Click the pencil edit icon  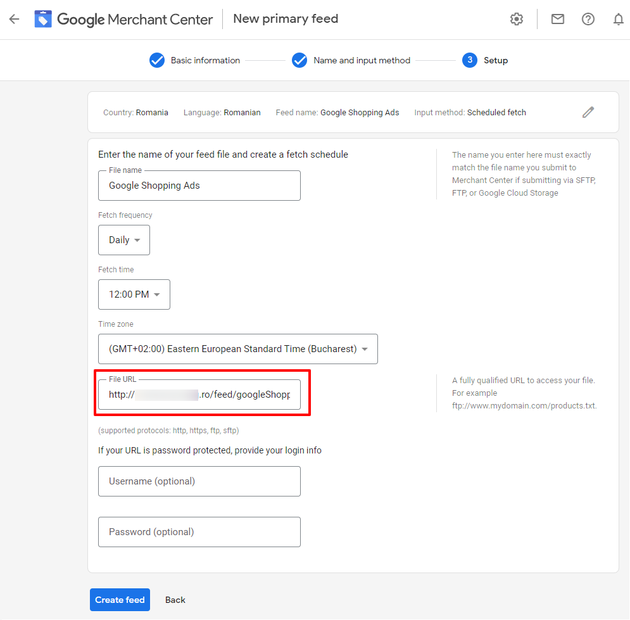[588, 112]
